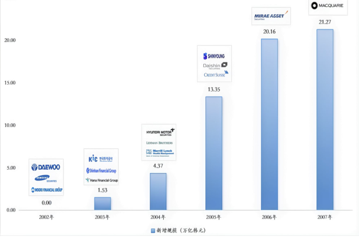Click the y-axis value 10.00
This screenshot has height=237, width=359.
coord(10,125)
